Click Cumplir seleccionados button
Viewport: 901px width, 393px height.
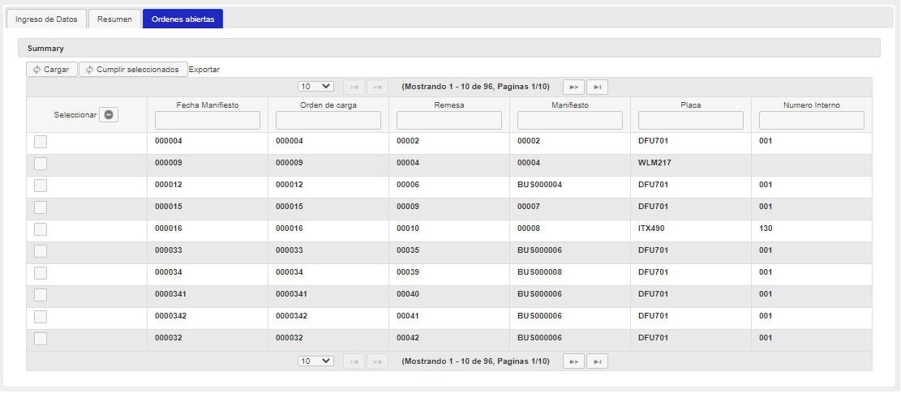[x=133, y=70]
